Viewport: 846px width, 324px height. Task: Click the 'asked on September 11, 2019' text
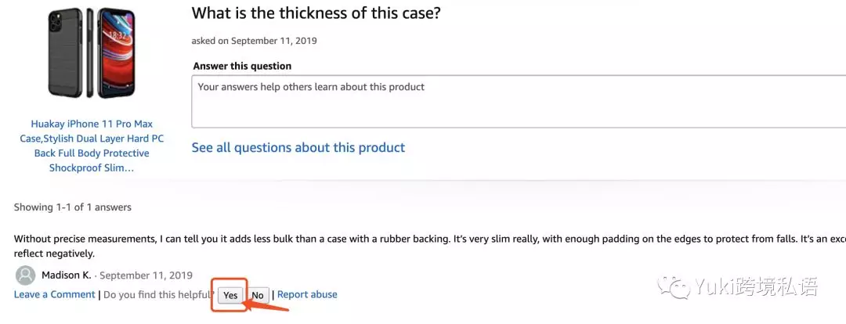tap(254, 41)
